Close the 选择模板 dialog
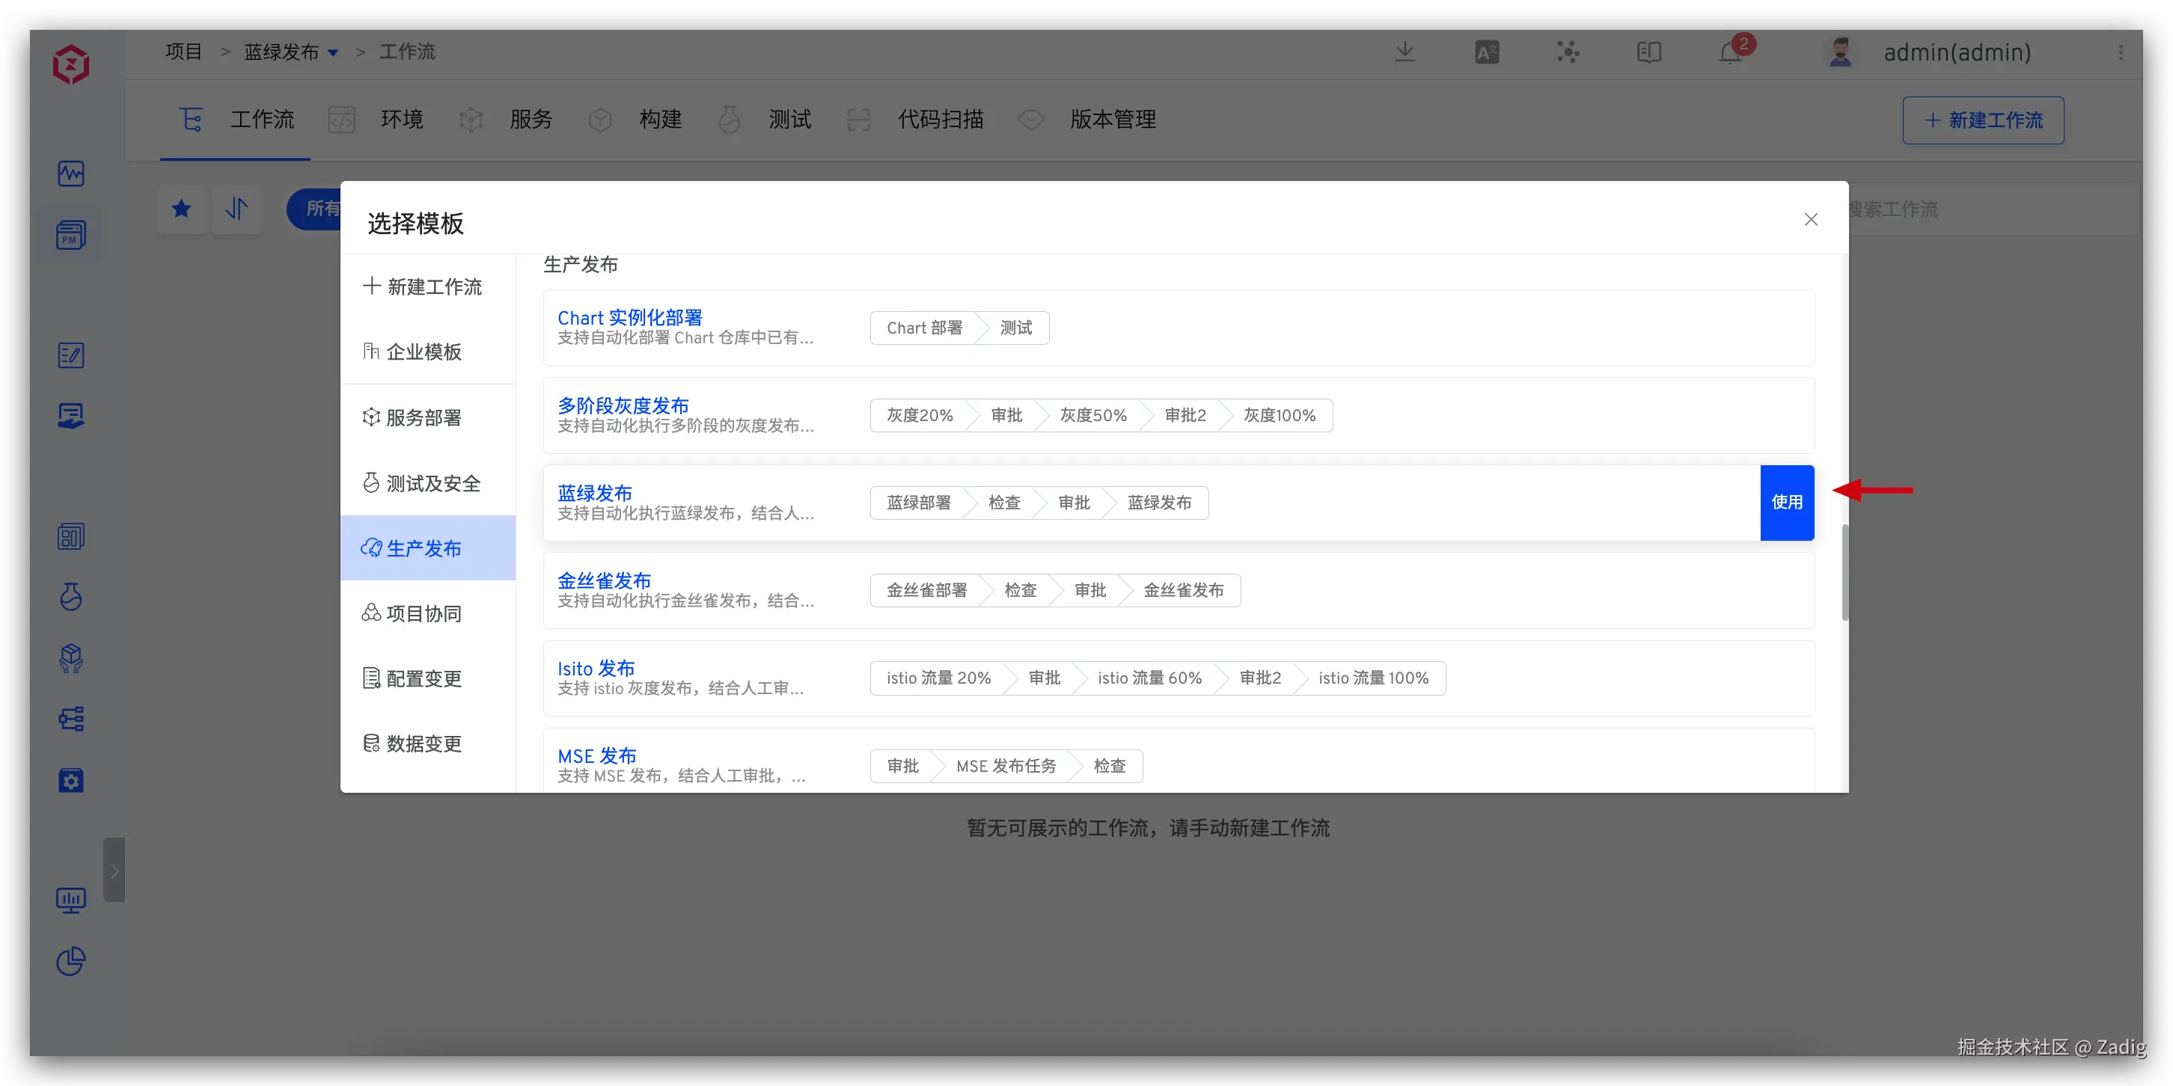 pyautogui.click(x=1810, y=219)
